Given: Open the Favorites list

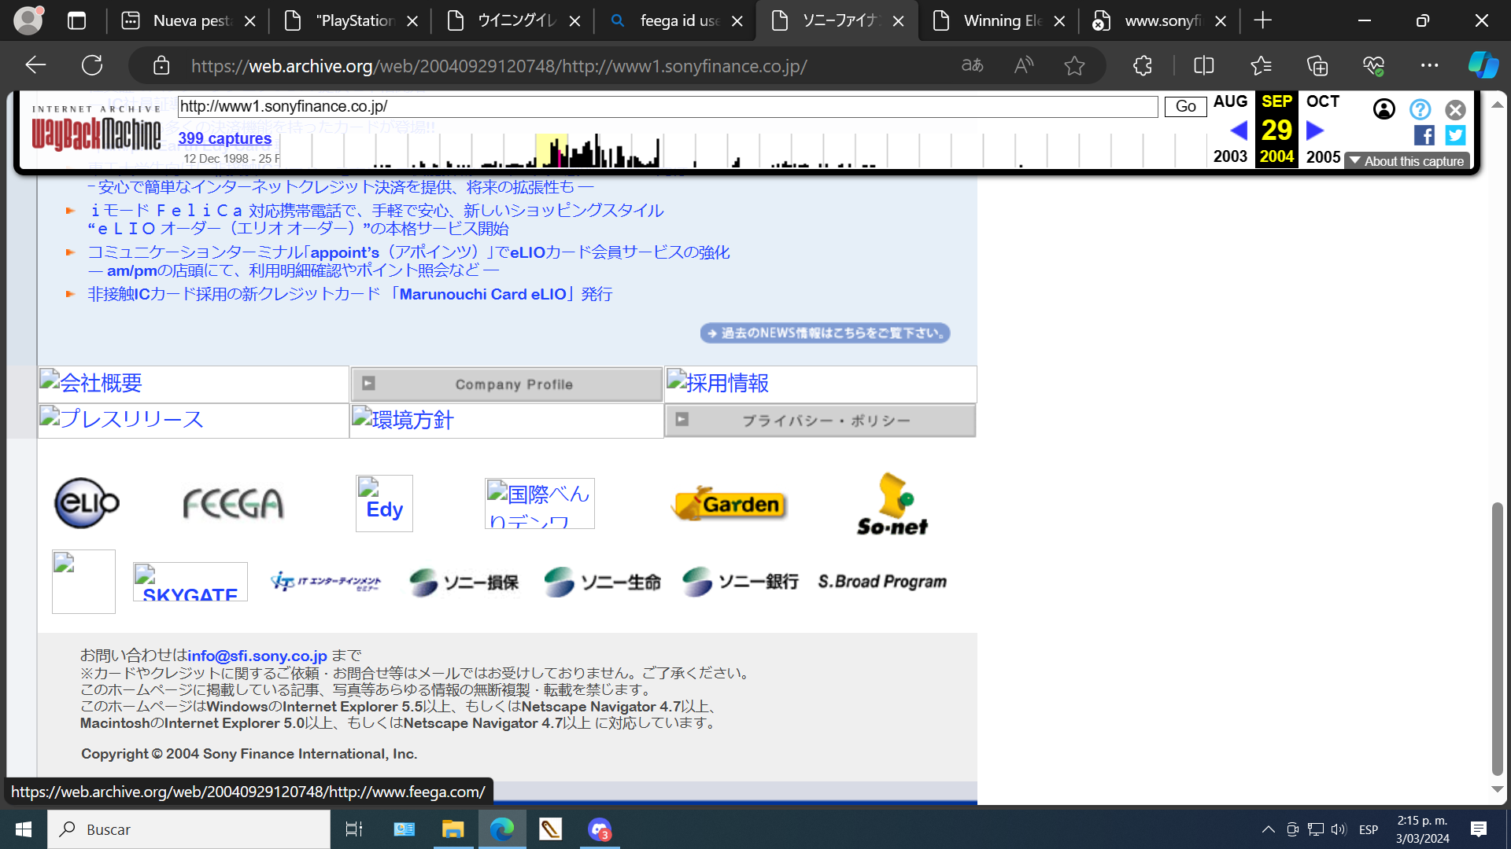Looking at the screenshot, I should pos(1261,65).
